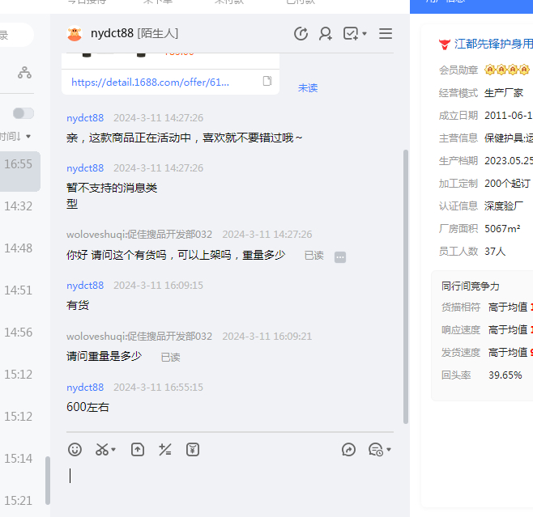The height and width of the screenshot is (517, 533).
Task: Click the yen payment icon in toolbar
Action: point(193,449)
